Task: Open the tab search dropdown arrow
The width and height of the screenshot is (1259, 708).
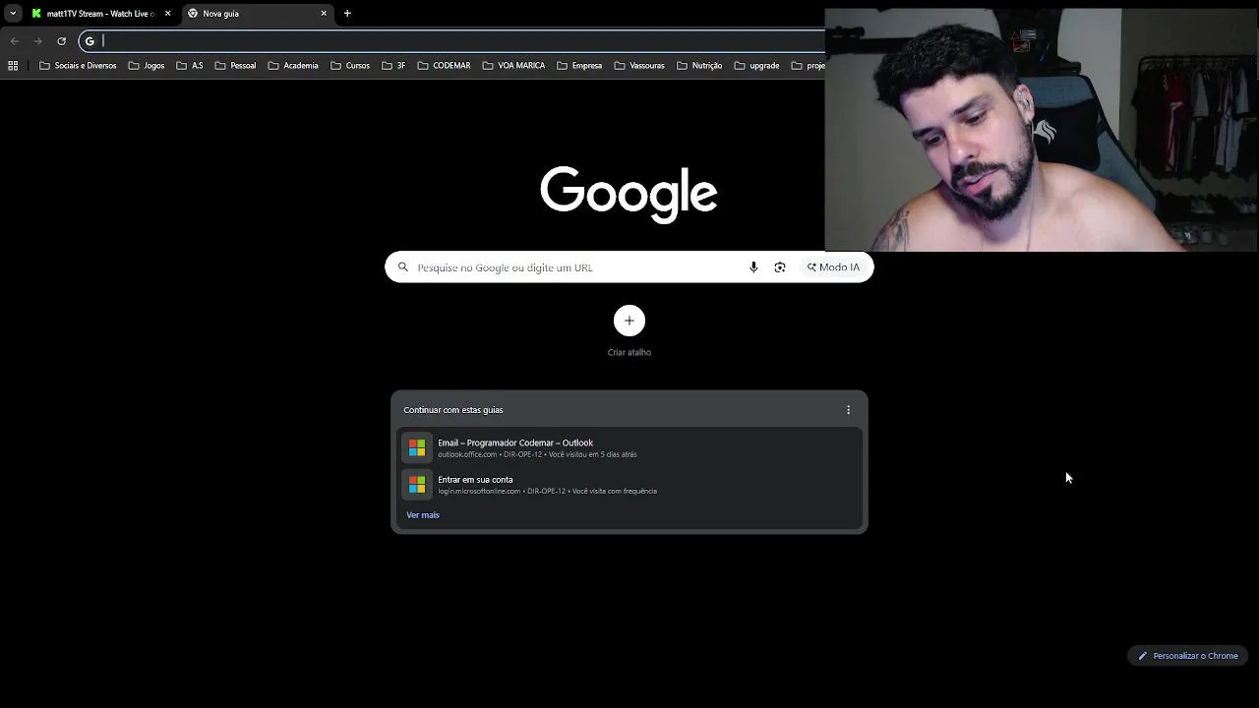Action: 12,14
